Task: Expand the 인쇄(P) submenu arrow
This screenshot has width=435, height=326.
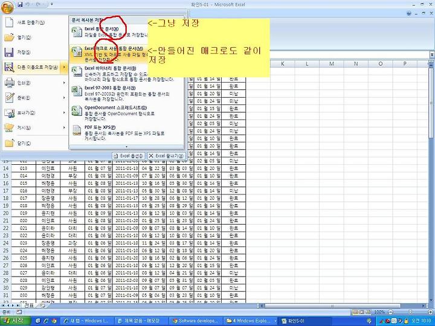Action: click(64, 83)
